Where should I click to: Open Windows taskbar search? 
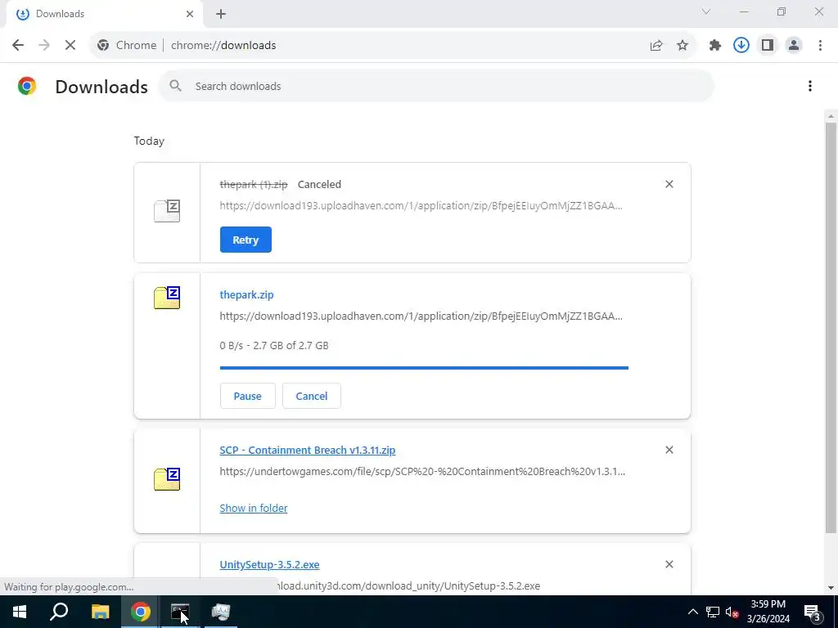point(59,612)
